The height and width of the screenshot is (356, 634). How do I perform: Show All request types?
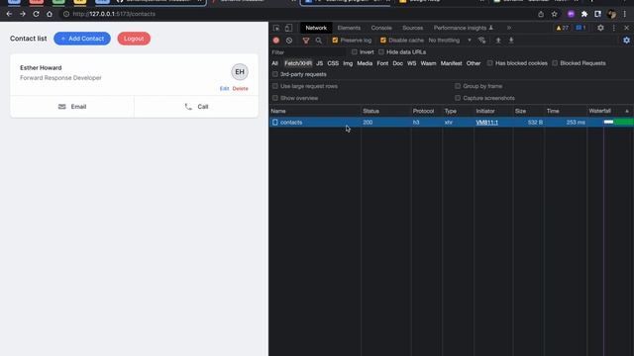pos(275,63)
